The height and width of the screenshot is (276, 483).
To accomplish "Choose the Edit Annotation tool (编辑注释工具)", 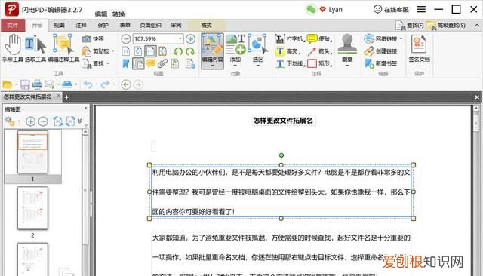I will (x=63, y=48).
